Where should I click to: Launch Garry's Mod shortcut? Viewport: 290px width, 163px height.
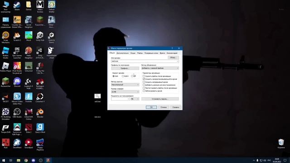click(x=40, y=129)
